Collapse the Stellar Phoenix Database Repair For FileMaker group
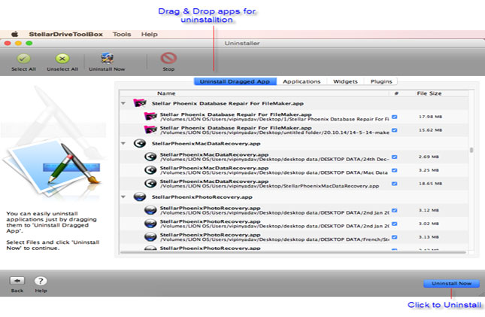 click(x=123, y=103)
